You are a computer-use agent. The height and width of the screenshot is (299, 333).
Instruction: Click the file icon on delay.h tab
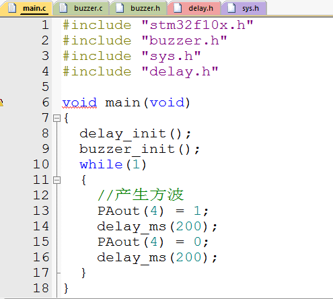click(x=178, y=8)
